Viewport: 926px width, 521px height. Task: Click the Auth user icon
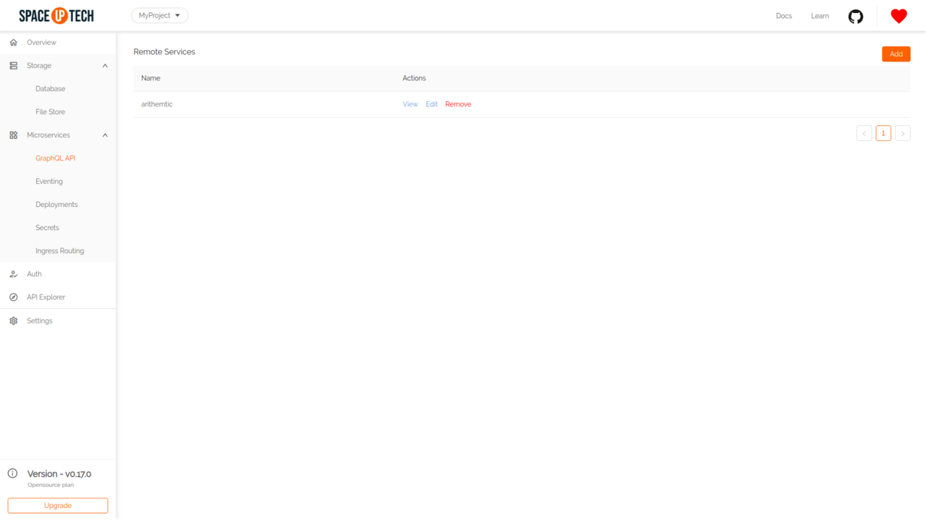pyautogui.click(x=13, y=274)
